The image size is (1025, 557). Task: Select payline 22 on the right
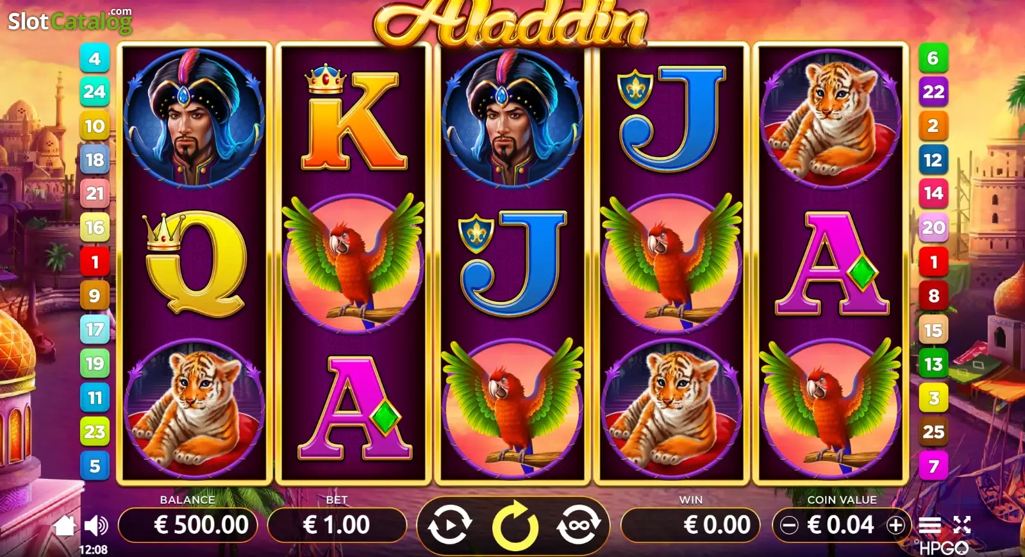[933, 92]
